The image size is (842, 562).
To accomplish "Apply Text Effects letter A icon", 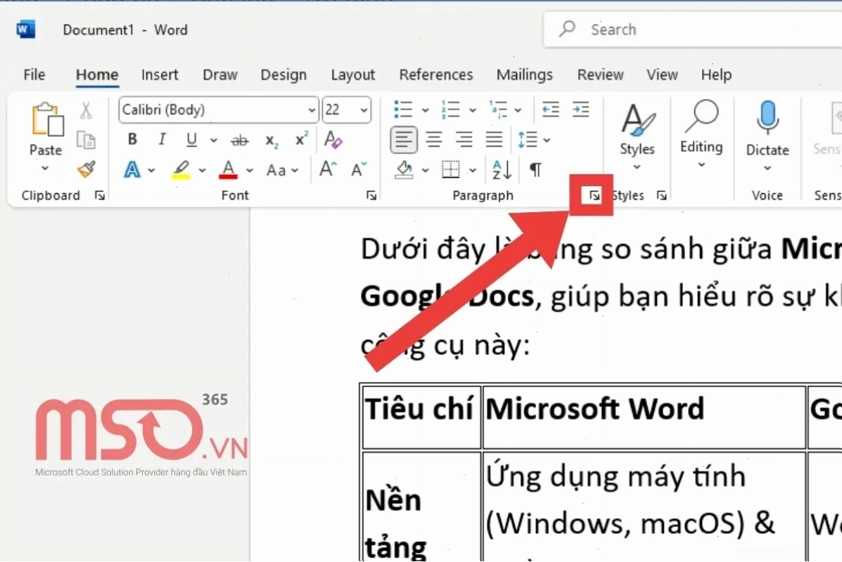I will (x=132, y=170).
